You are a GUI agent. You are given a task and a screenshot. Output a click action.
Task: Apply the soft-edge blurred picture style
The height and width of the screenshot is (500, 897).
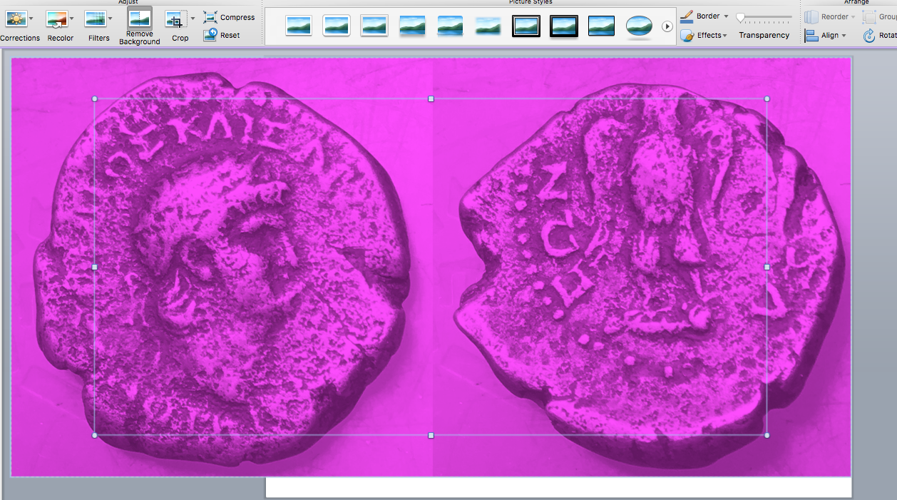tap(488, 26)
